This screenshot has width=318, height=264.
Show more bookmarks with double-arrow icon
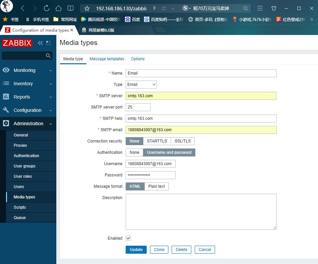pyautogui.click(x=312, y=19)
